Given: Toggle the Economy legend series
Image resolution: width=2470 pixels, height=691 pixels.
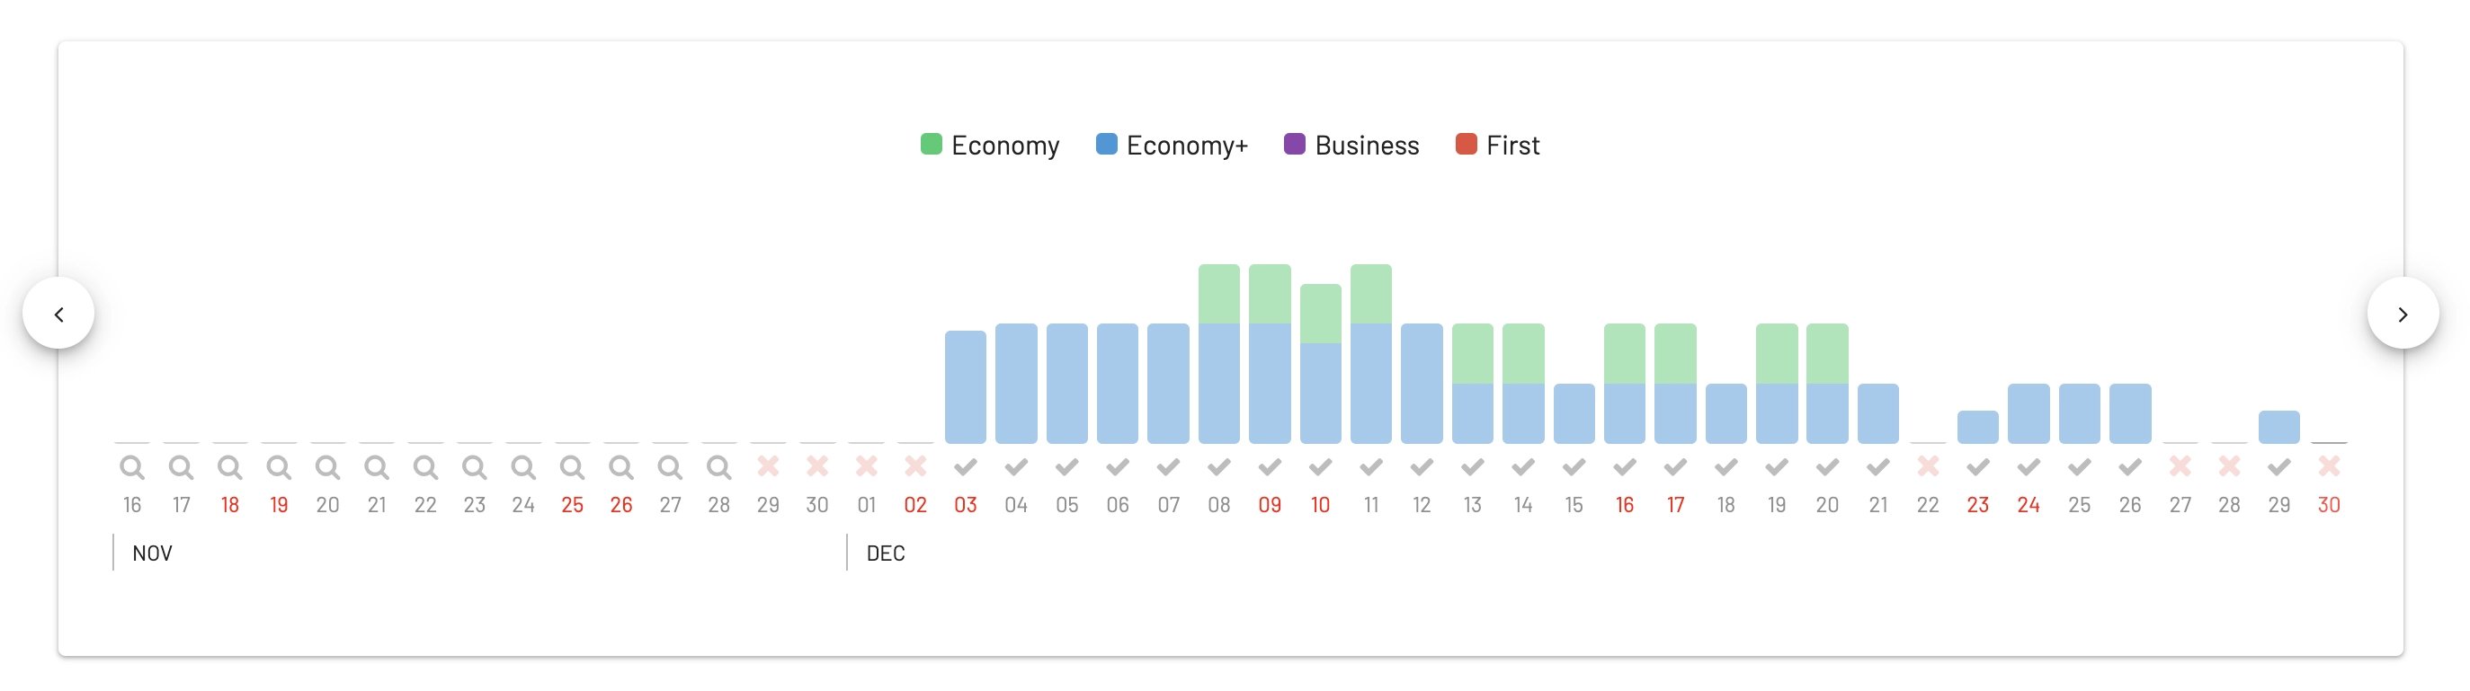Looking at the screenshot, I should pos(990,146).
